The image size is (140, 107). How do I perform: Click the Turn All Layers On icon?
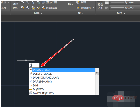[22, 8]
